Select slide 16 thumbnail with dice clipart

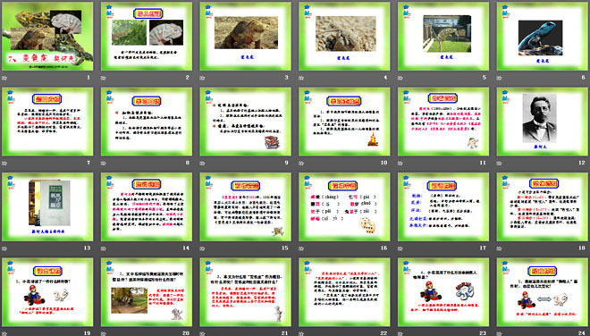pyautogui.click(x=344, y=206)
